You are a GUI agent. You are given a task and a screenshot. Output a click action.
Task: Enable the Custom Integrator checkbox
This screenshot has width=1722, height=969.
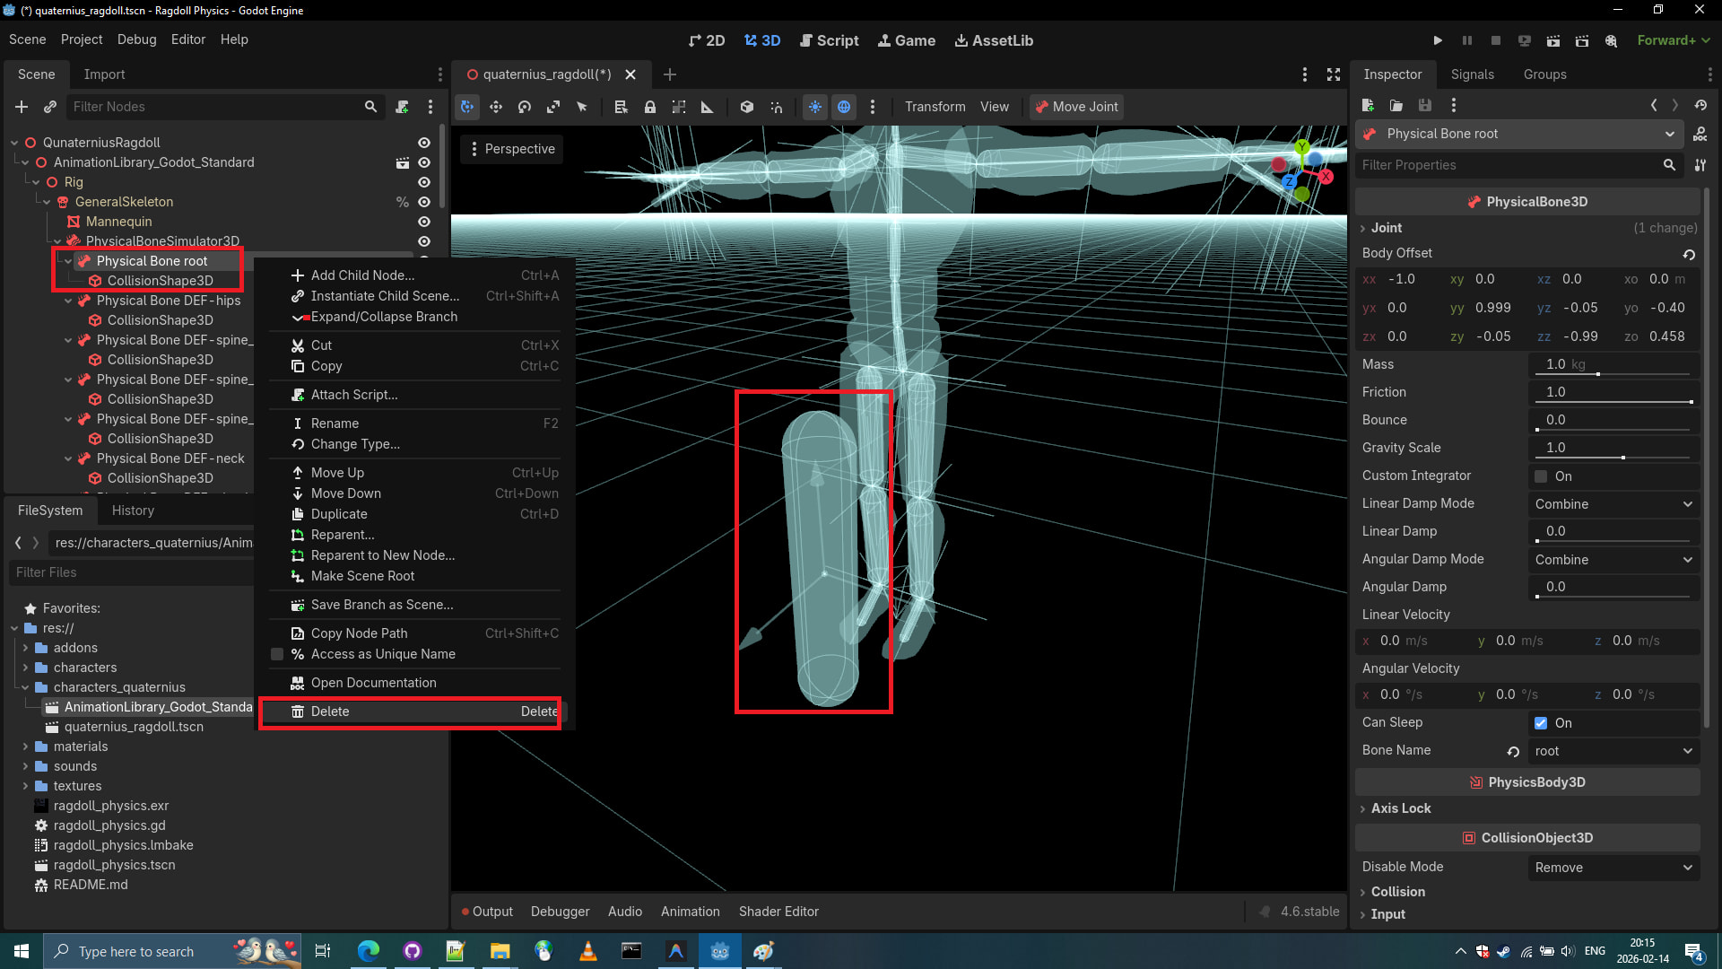[x=1541, y=476]
